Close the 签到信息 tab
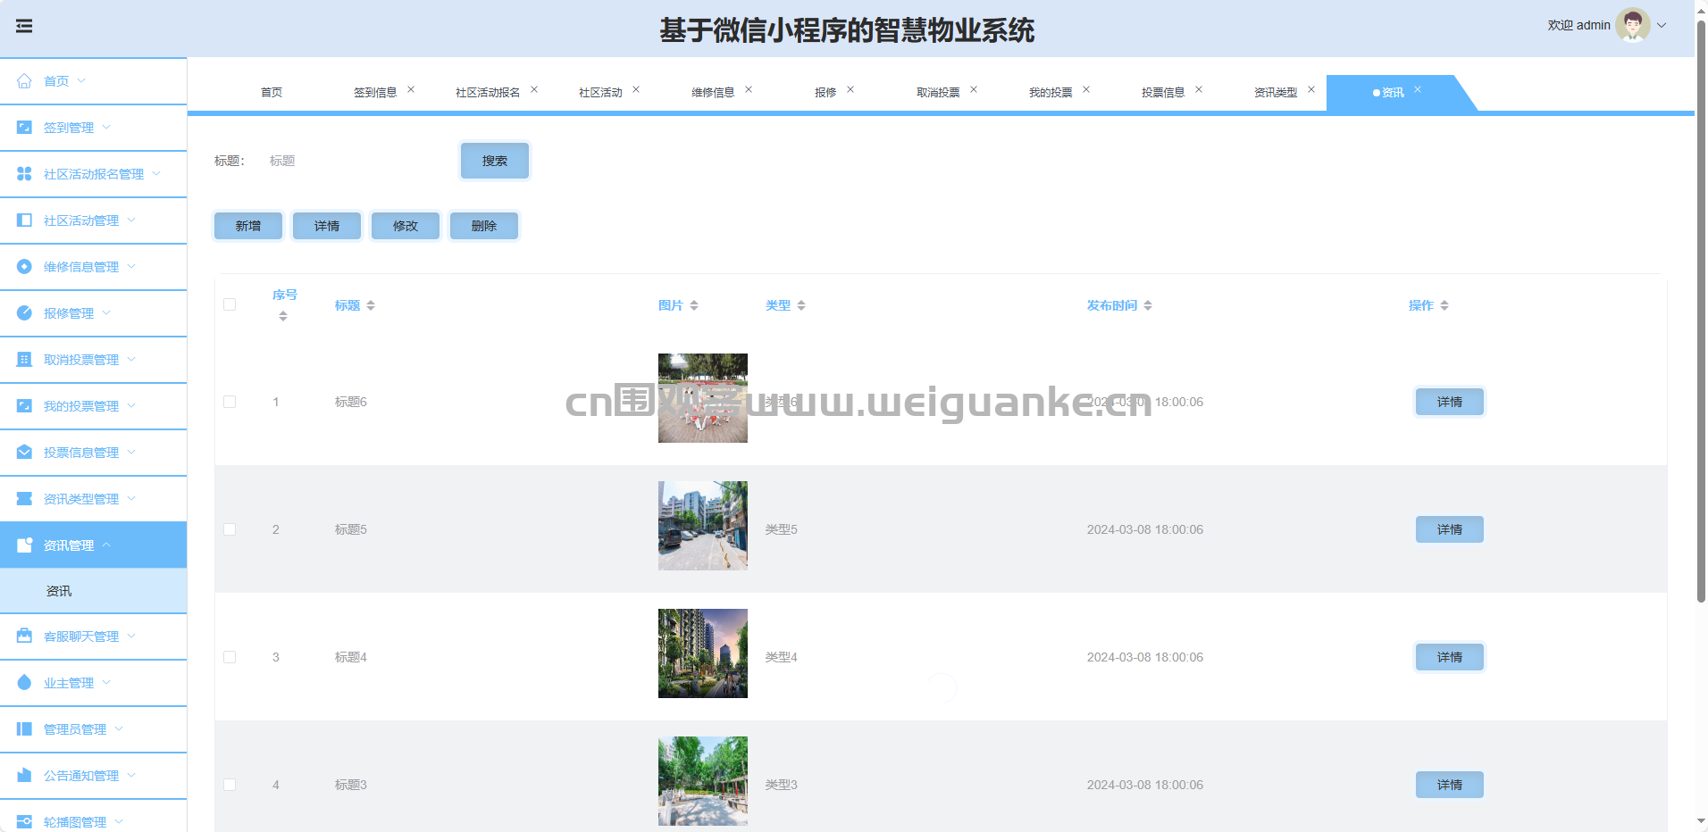 pos(411,89)
